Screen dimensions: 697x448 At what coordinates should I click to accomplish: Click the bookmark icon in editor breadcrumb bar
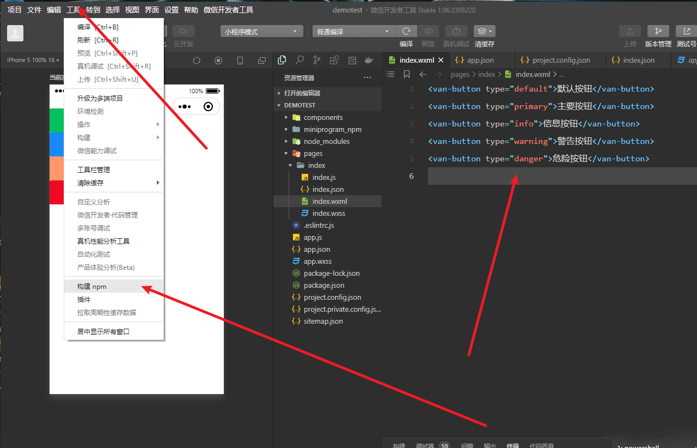[x=407, y=74]
